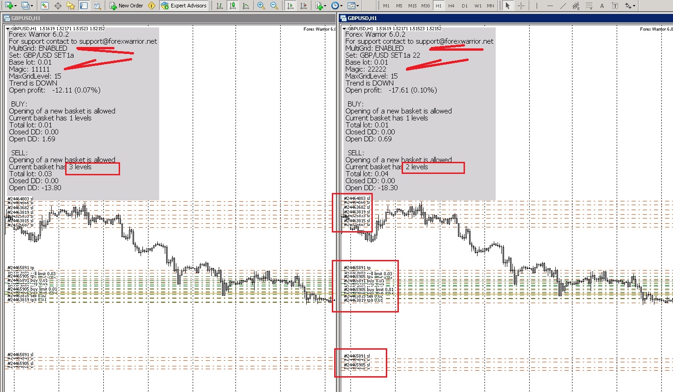Open the Periods clock icon
The height and width of the screenshot is (392, 673).
[335, 6]
